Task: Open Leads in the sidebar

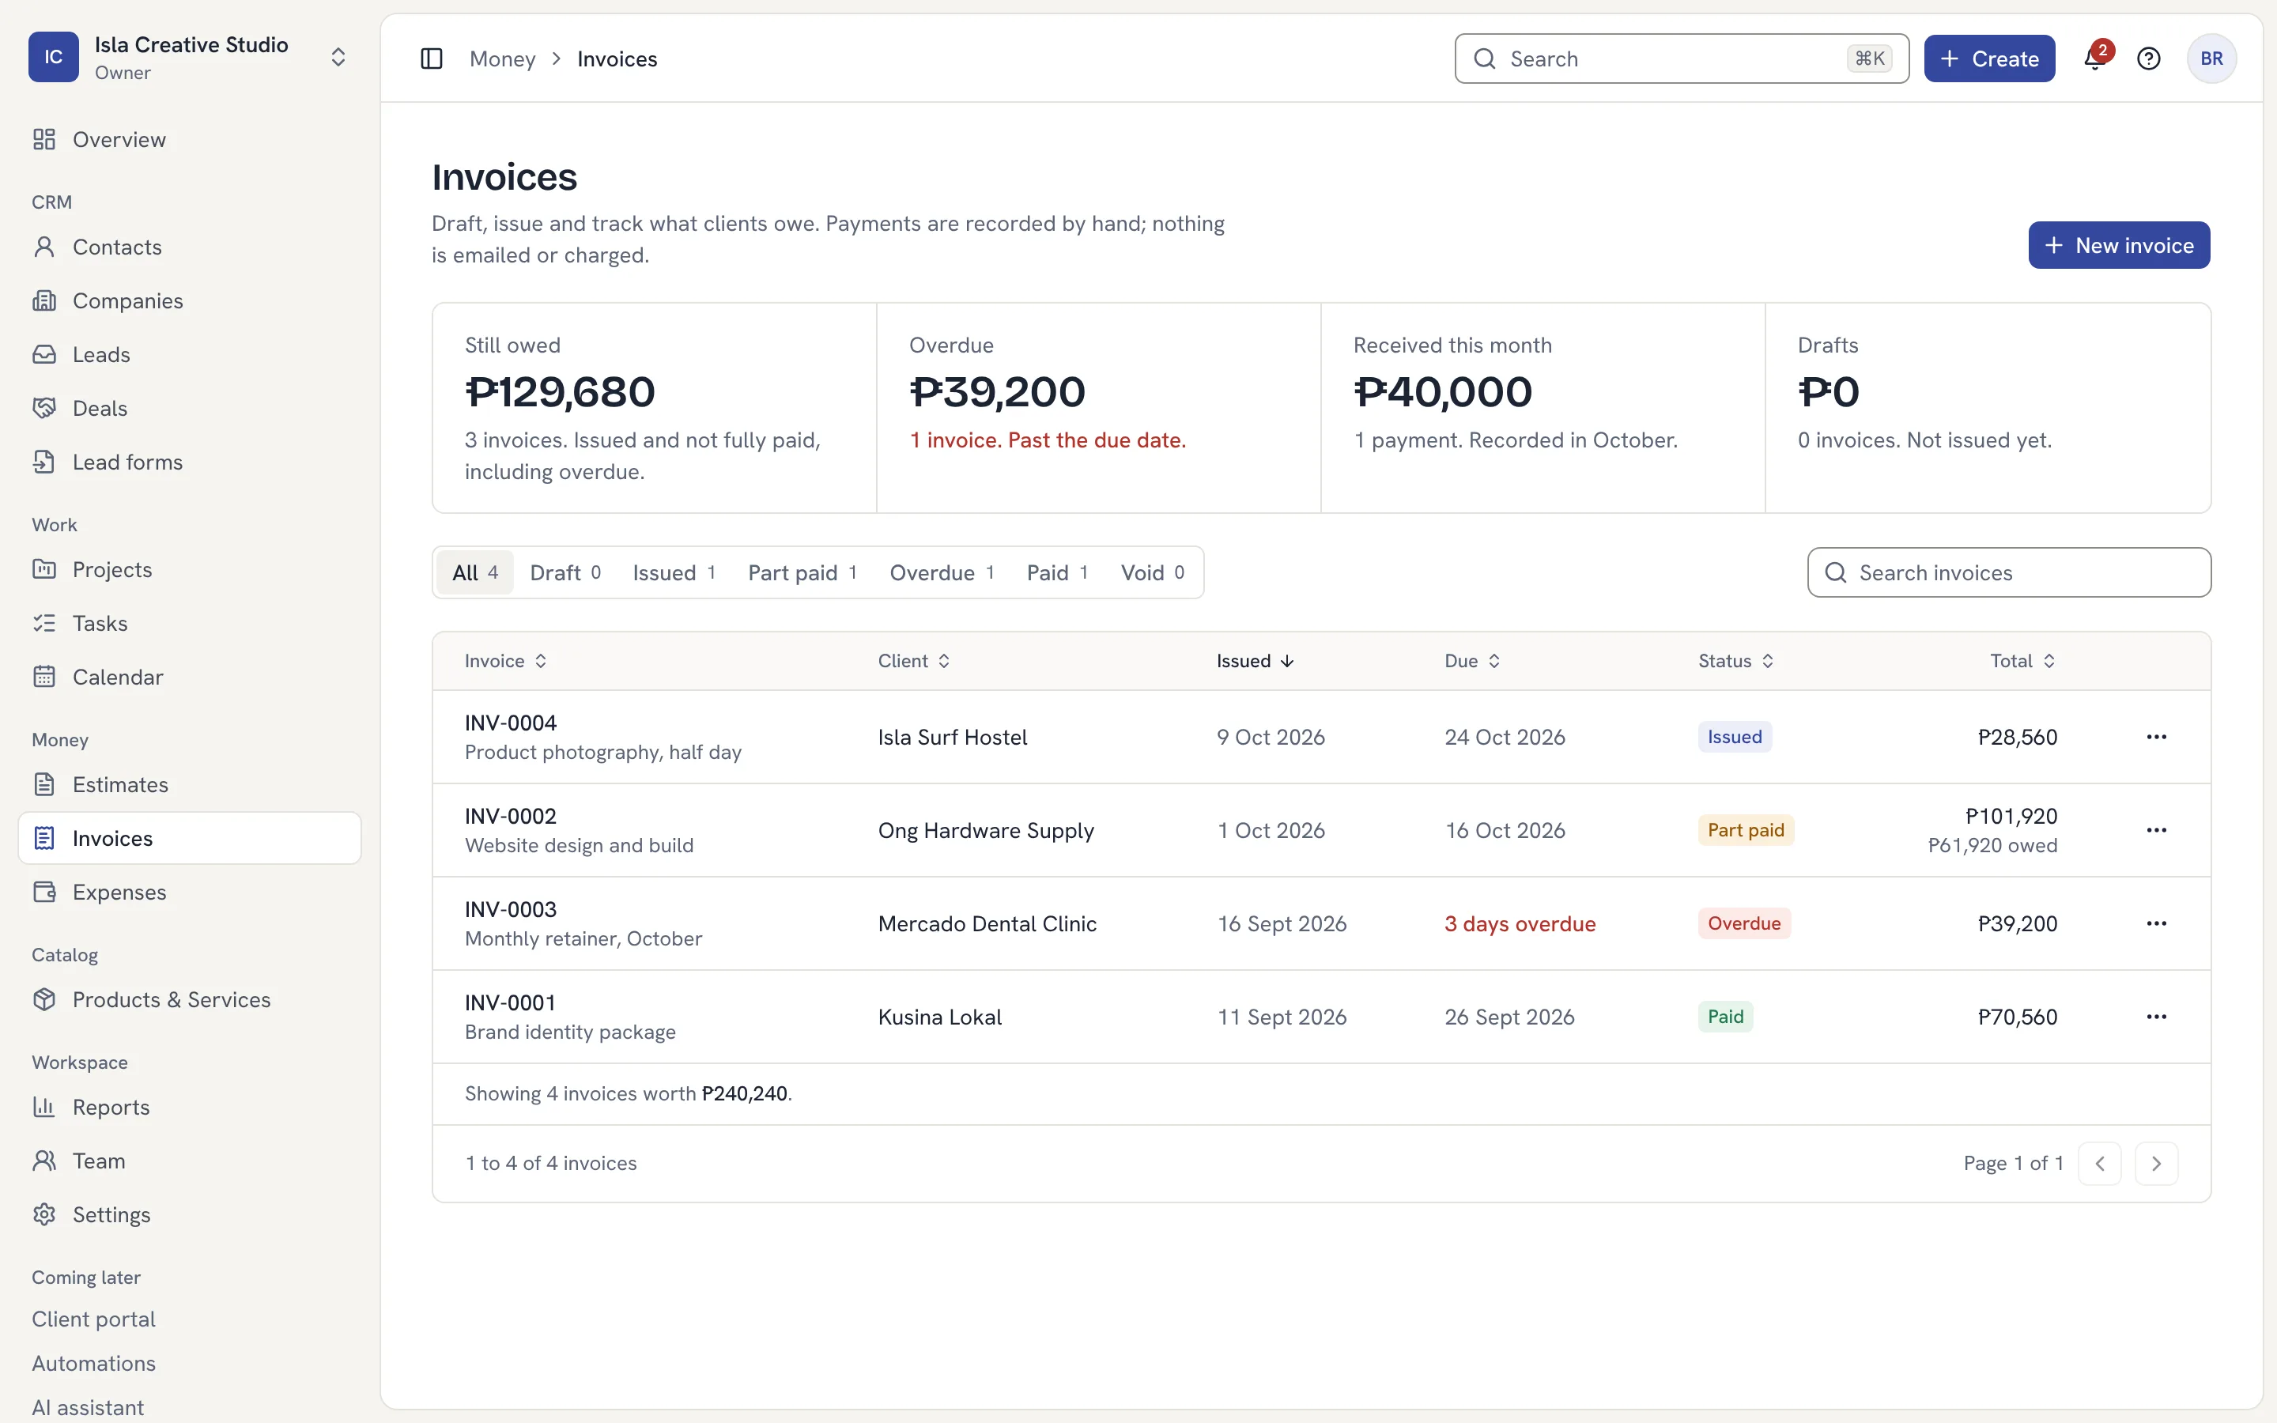Action: click(x=189, y=354)
